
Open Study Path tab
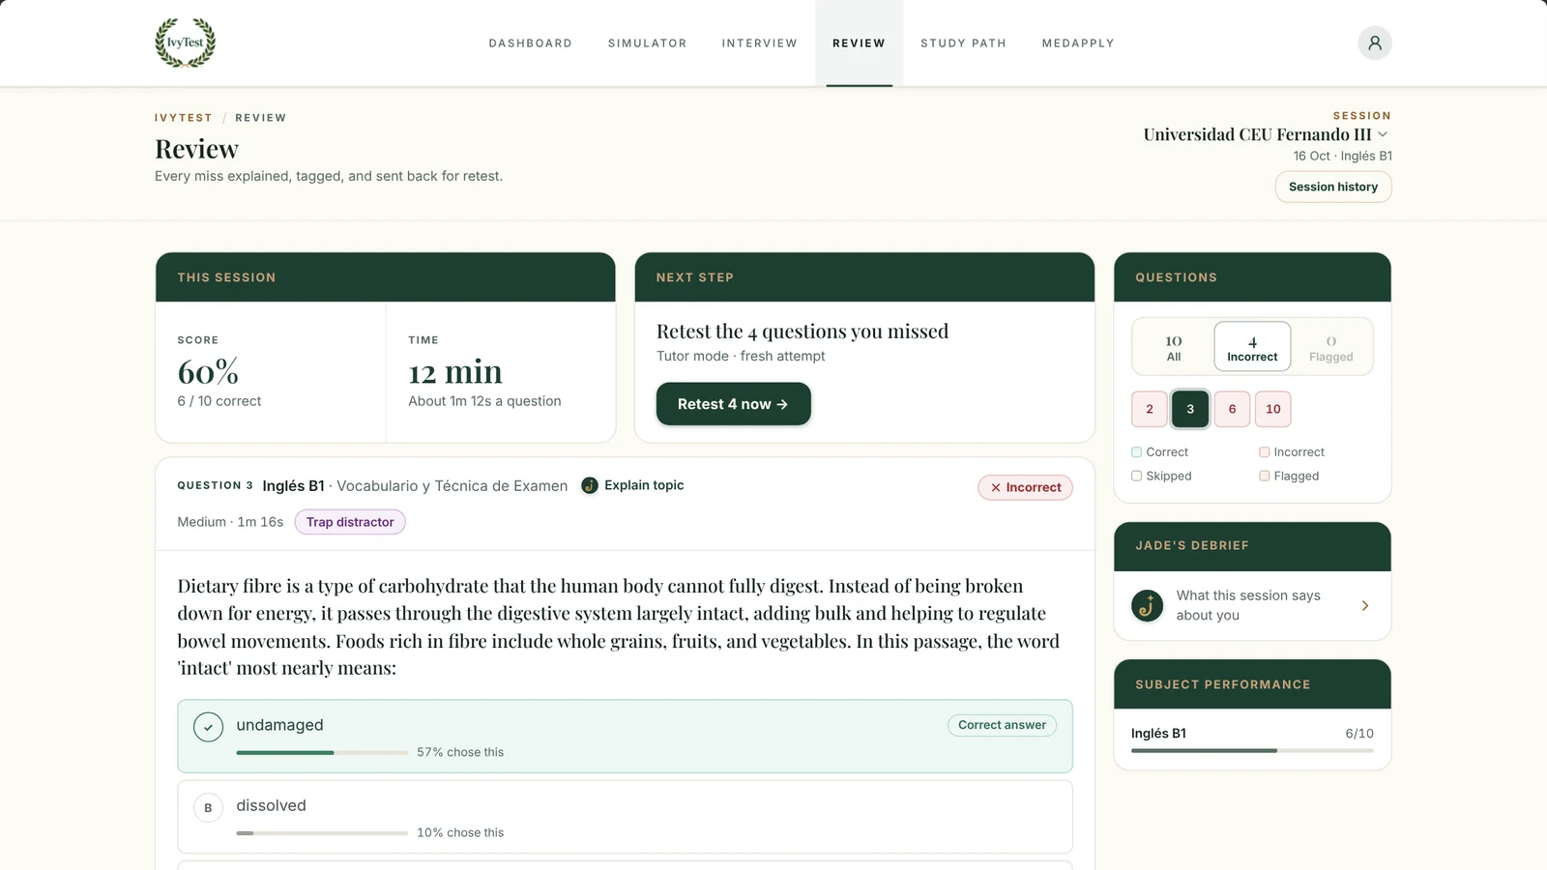[x=963, y=43]
